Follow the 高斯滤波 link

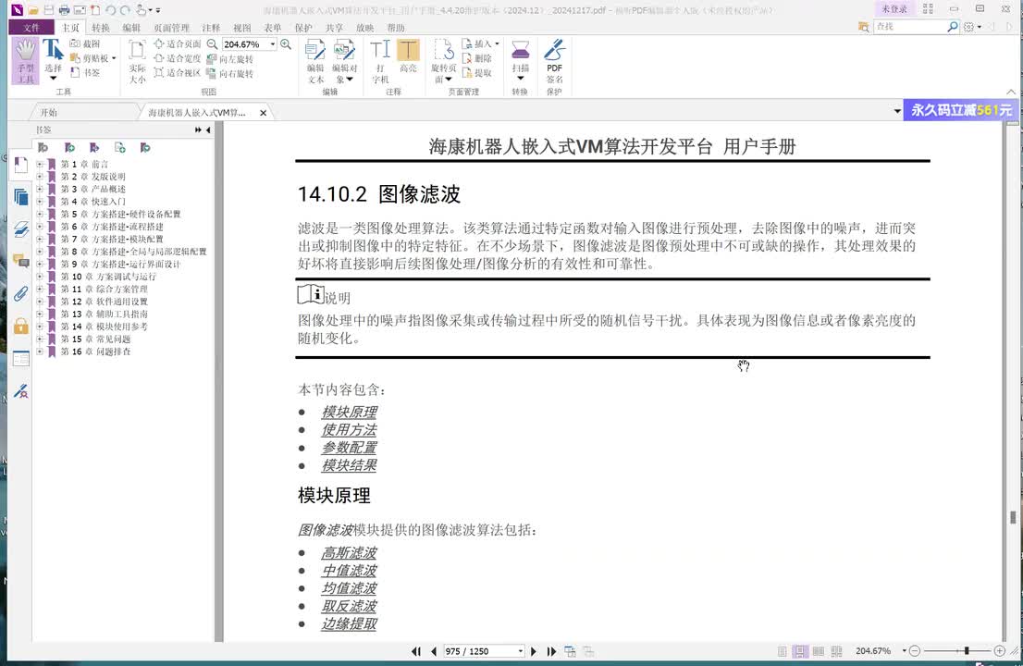coord(349,552)
